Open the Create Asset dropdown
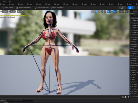The width and height of the screenshot is (138, 103). 8,8
